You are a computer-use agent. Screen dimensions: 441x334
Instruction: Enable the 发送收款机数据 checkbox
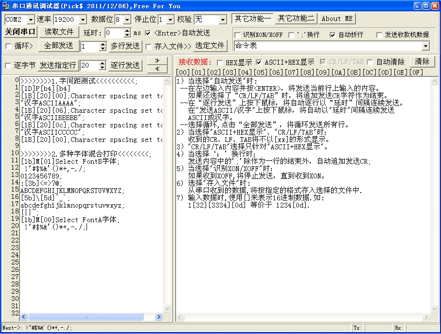tap(379, 35)
